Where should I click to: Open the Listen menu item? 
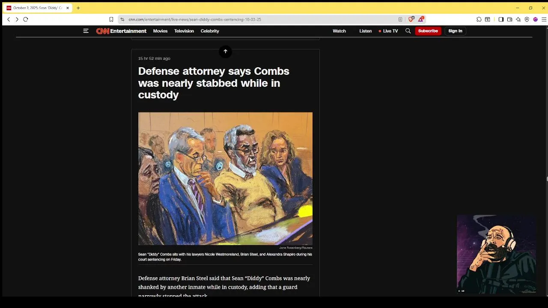coord(366,31)
